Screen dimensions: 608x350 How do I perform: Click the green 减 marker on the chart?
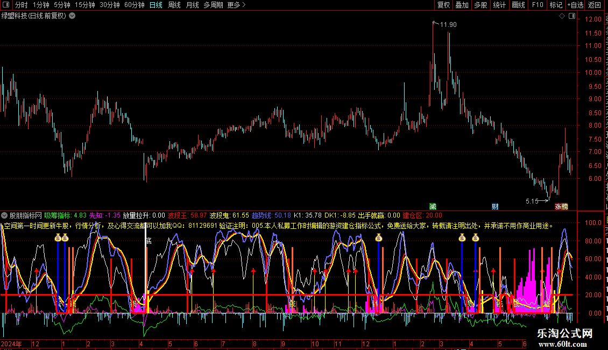click(433, 206)
